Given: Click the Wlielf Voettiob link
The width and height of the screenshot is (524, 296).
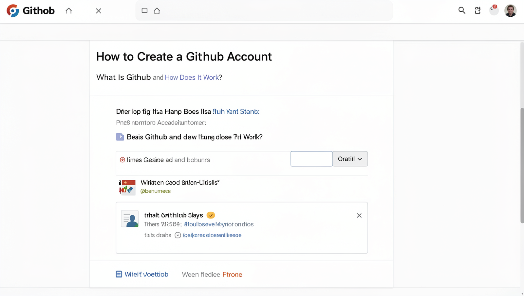Looking at the screenshot, I should [146, 274].
